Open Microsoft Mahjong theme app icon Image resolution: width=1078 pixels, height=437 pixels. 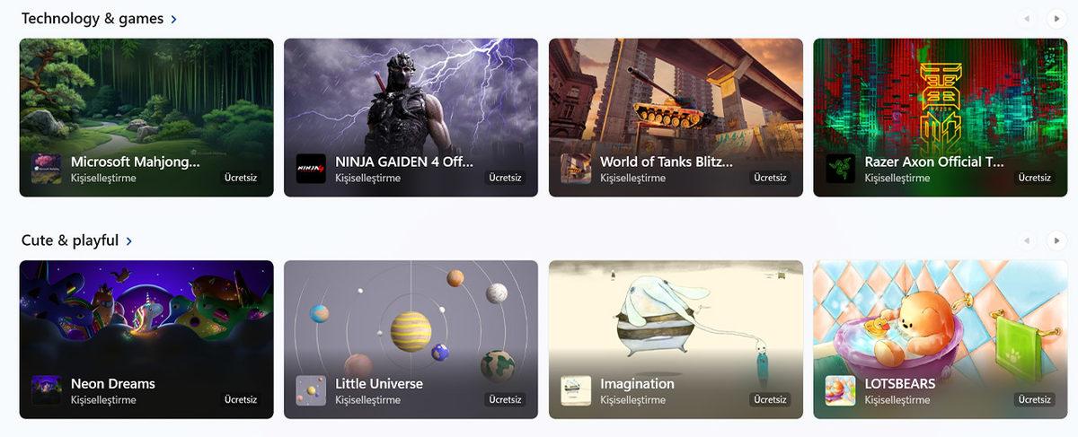(47, 169)
